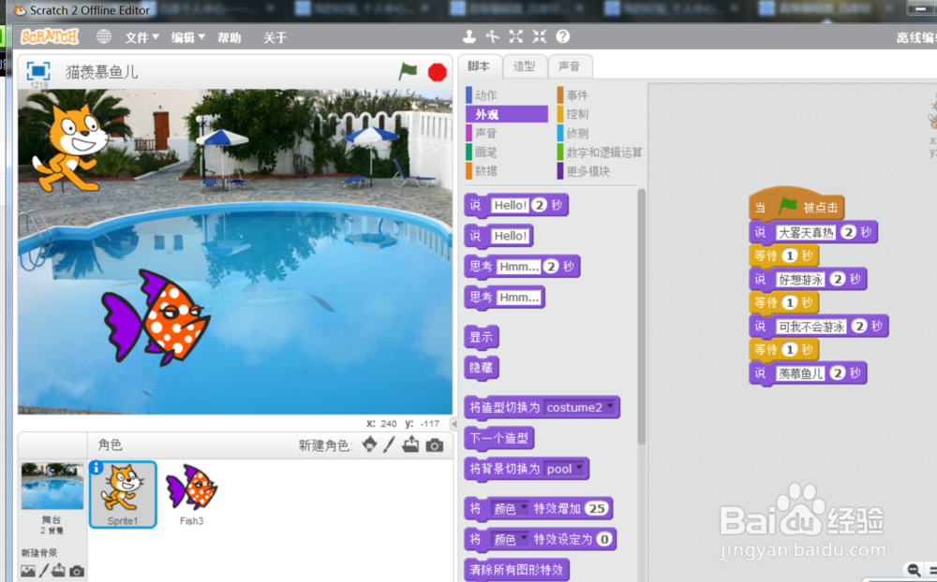Zoom out the scripts area
Viewport: 937px width, 582px height.
click(914, 570)
